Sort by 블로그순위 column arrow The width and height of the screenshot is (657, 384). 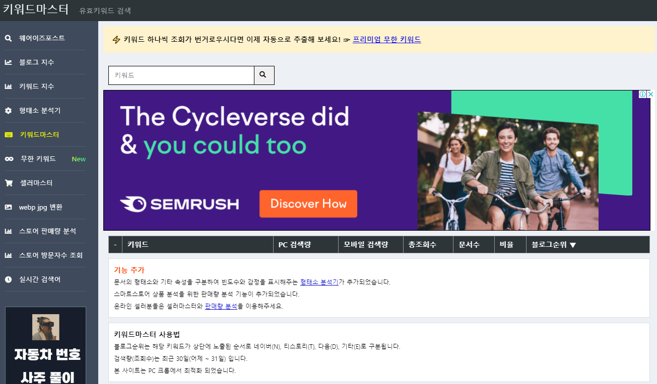point(573,245)
